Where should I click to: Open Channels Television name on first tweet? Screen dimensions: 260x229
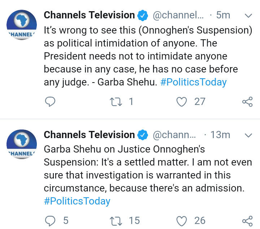(89, 15)
